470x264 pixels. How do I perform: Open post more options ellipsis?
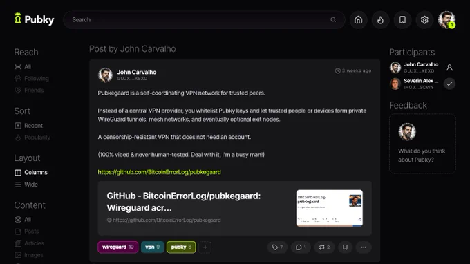click(364, 247)
